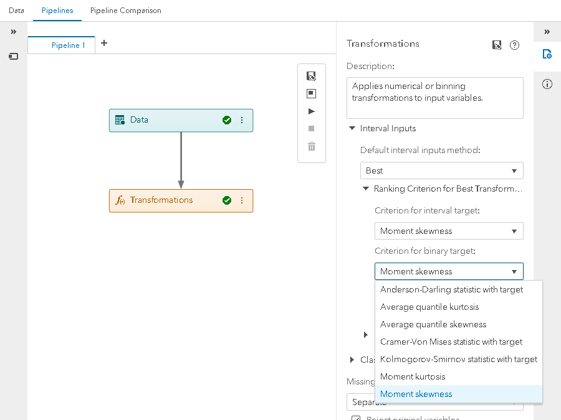Click the Description text box
This screenshot has height=420, width=561.
point(434,97)
